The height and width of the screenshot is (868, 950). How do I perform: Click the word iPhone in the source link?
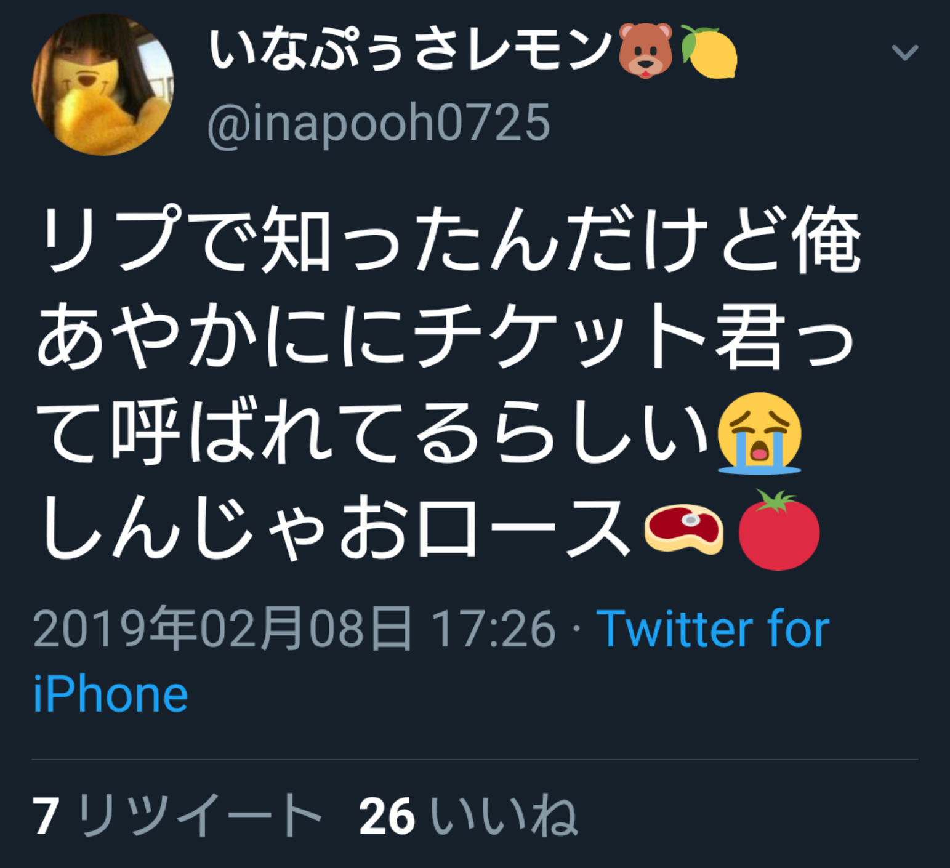[111, 694]
